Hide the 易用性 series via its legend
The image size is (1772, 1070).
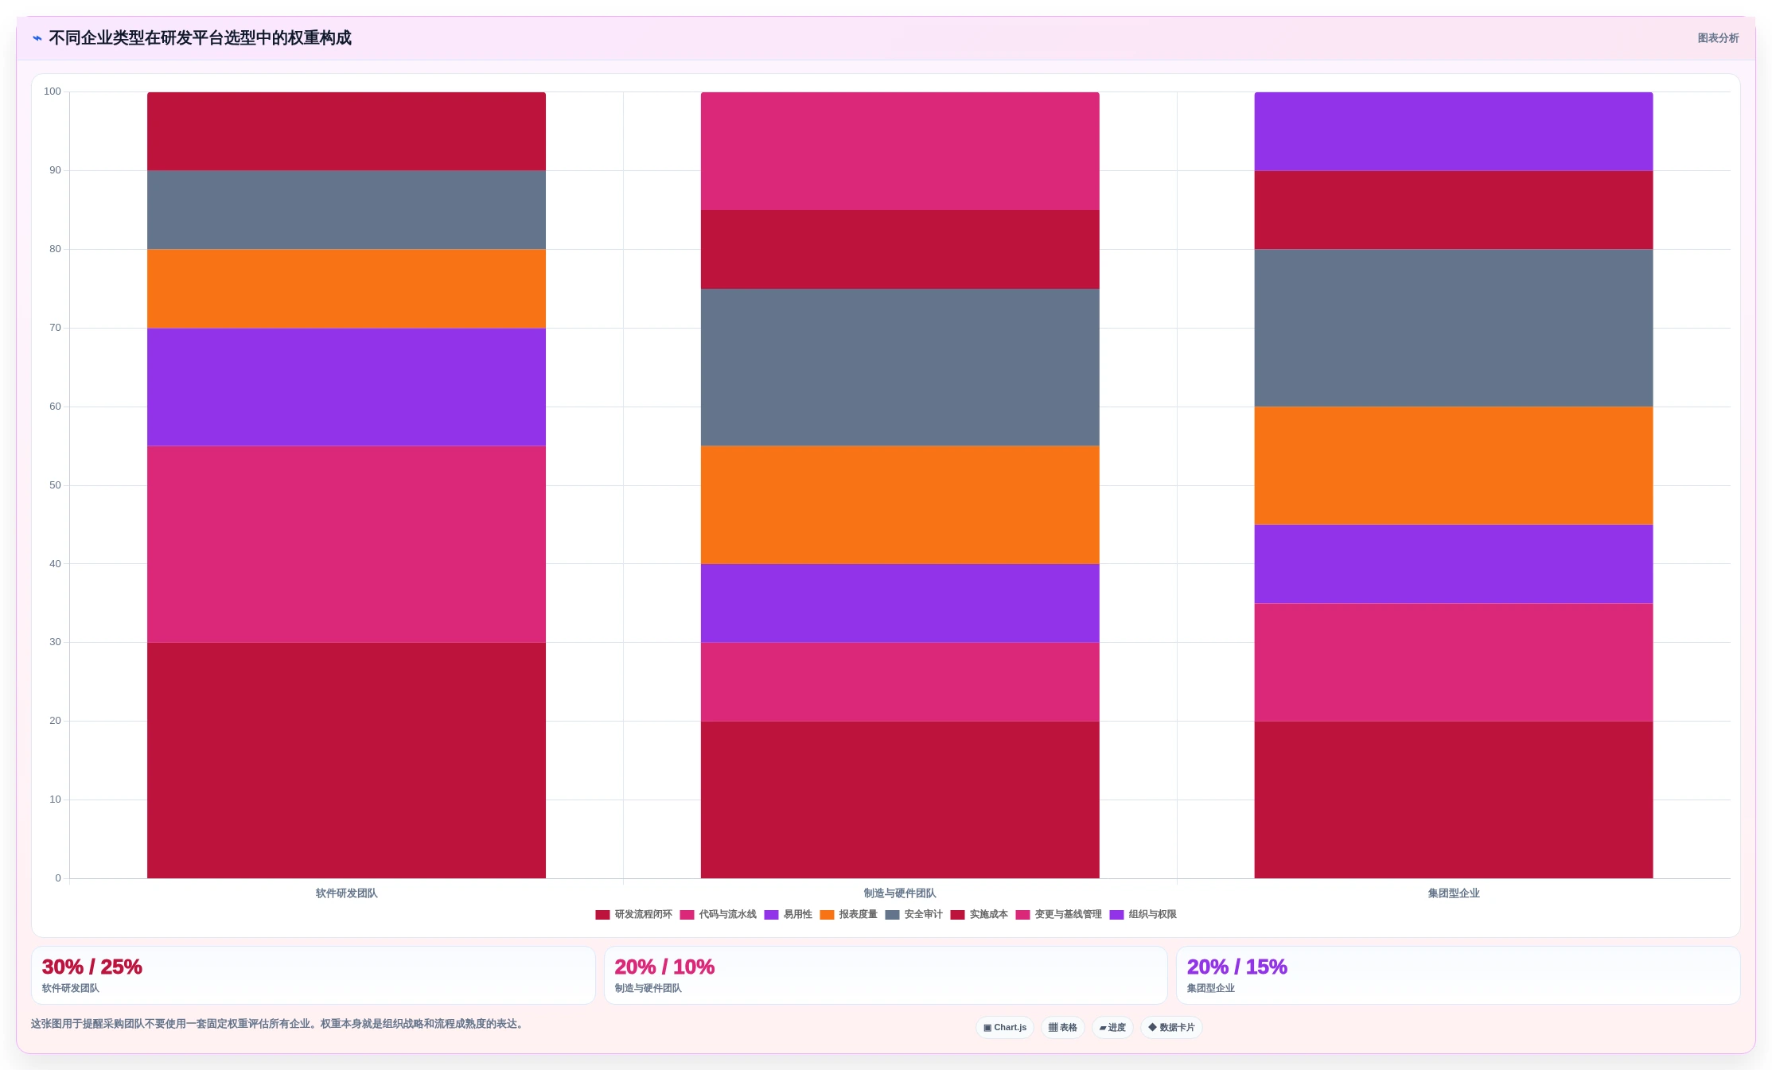788,915
